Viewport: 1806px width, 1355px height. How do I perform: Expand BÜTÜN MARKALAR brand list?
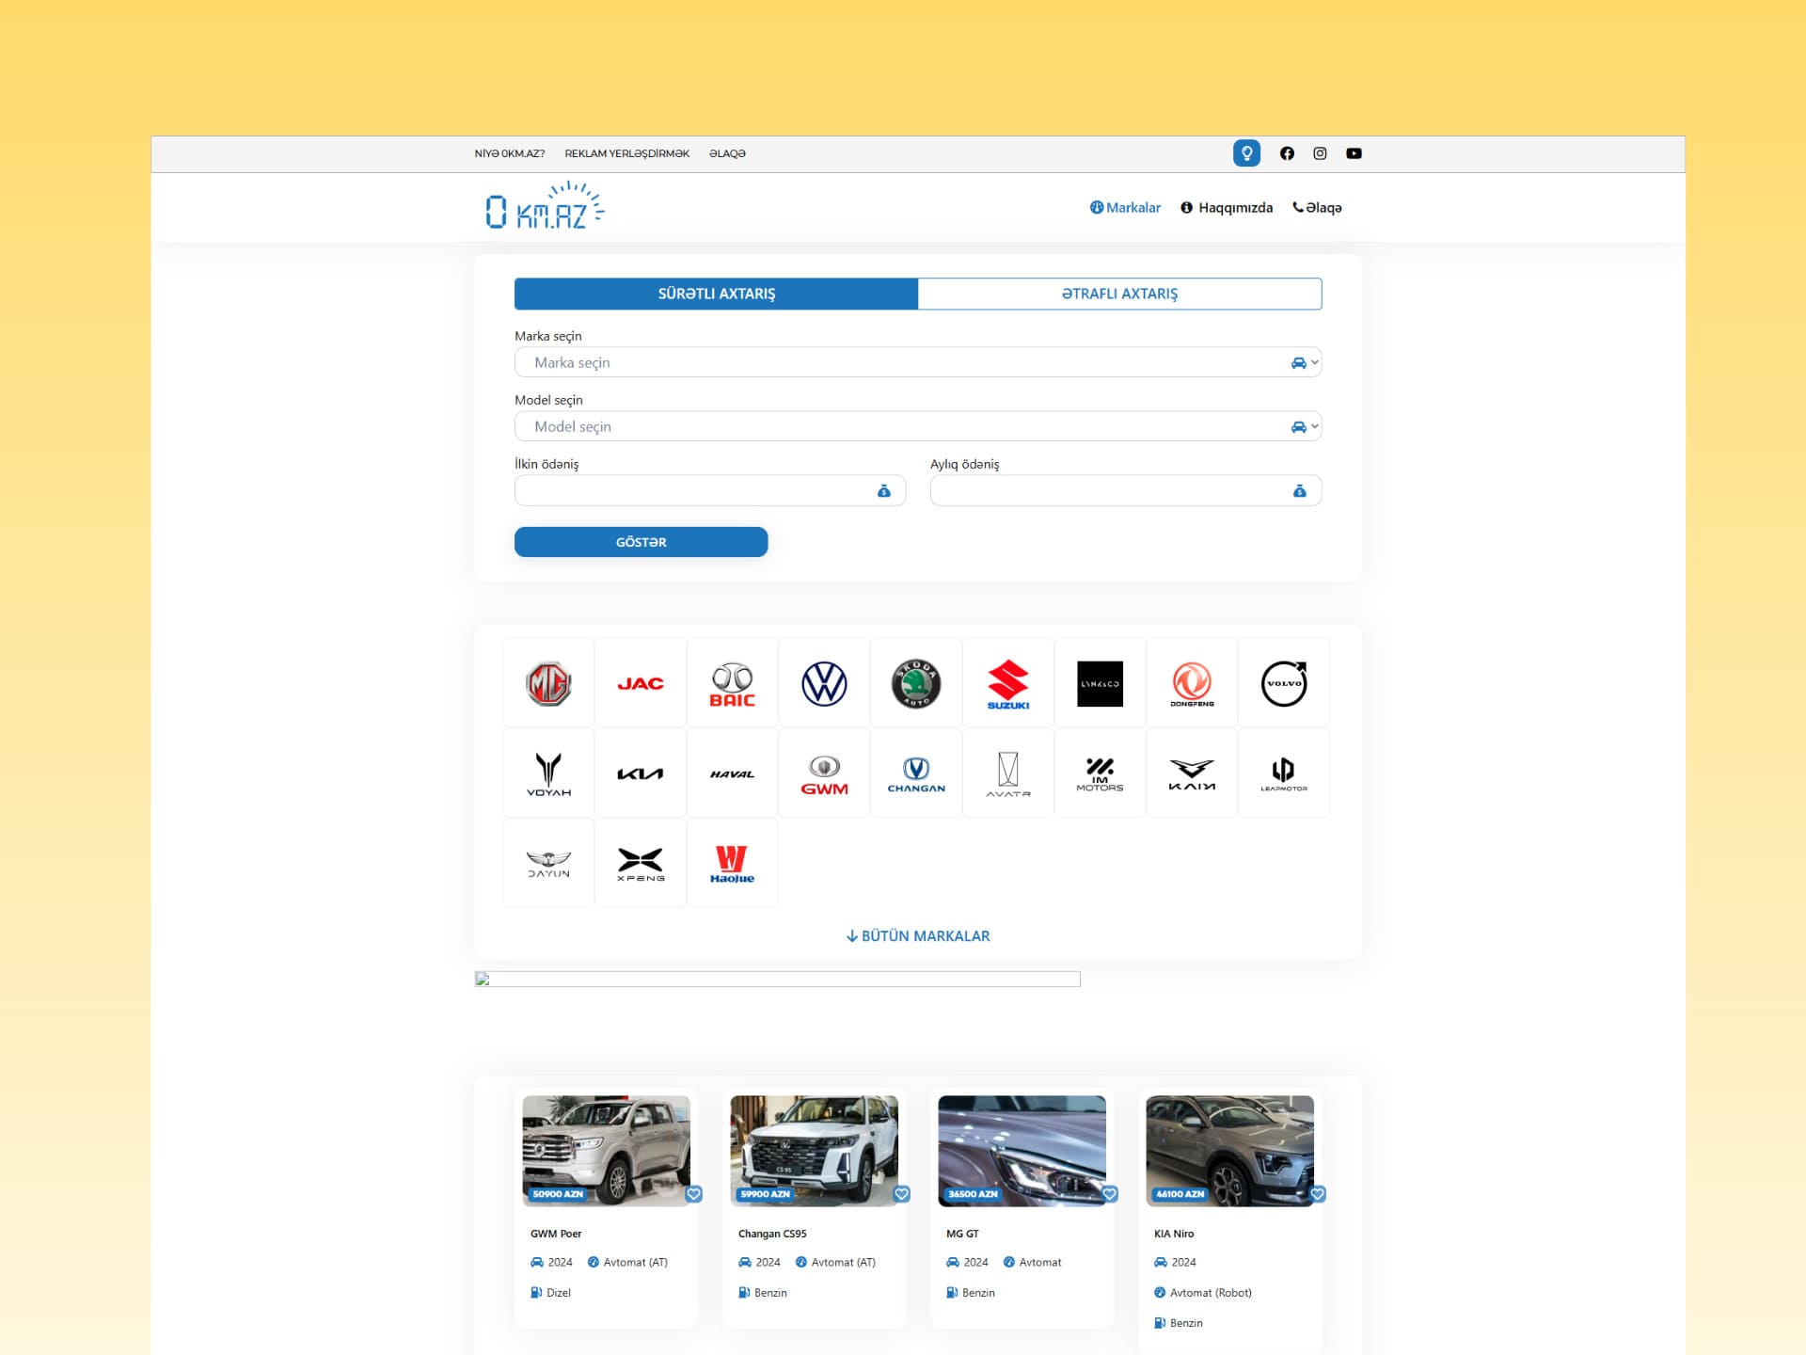[918, 936]
